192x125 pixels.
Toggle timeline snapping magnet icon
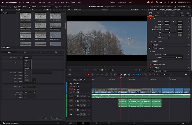tap(121, 75)
